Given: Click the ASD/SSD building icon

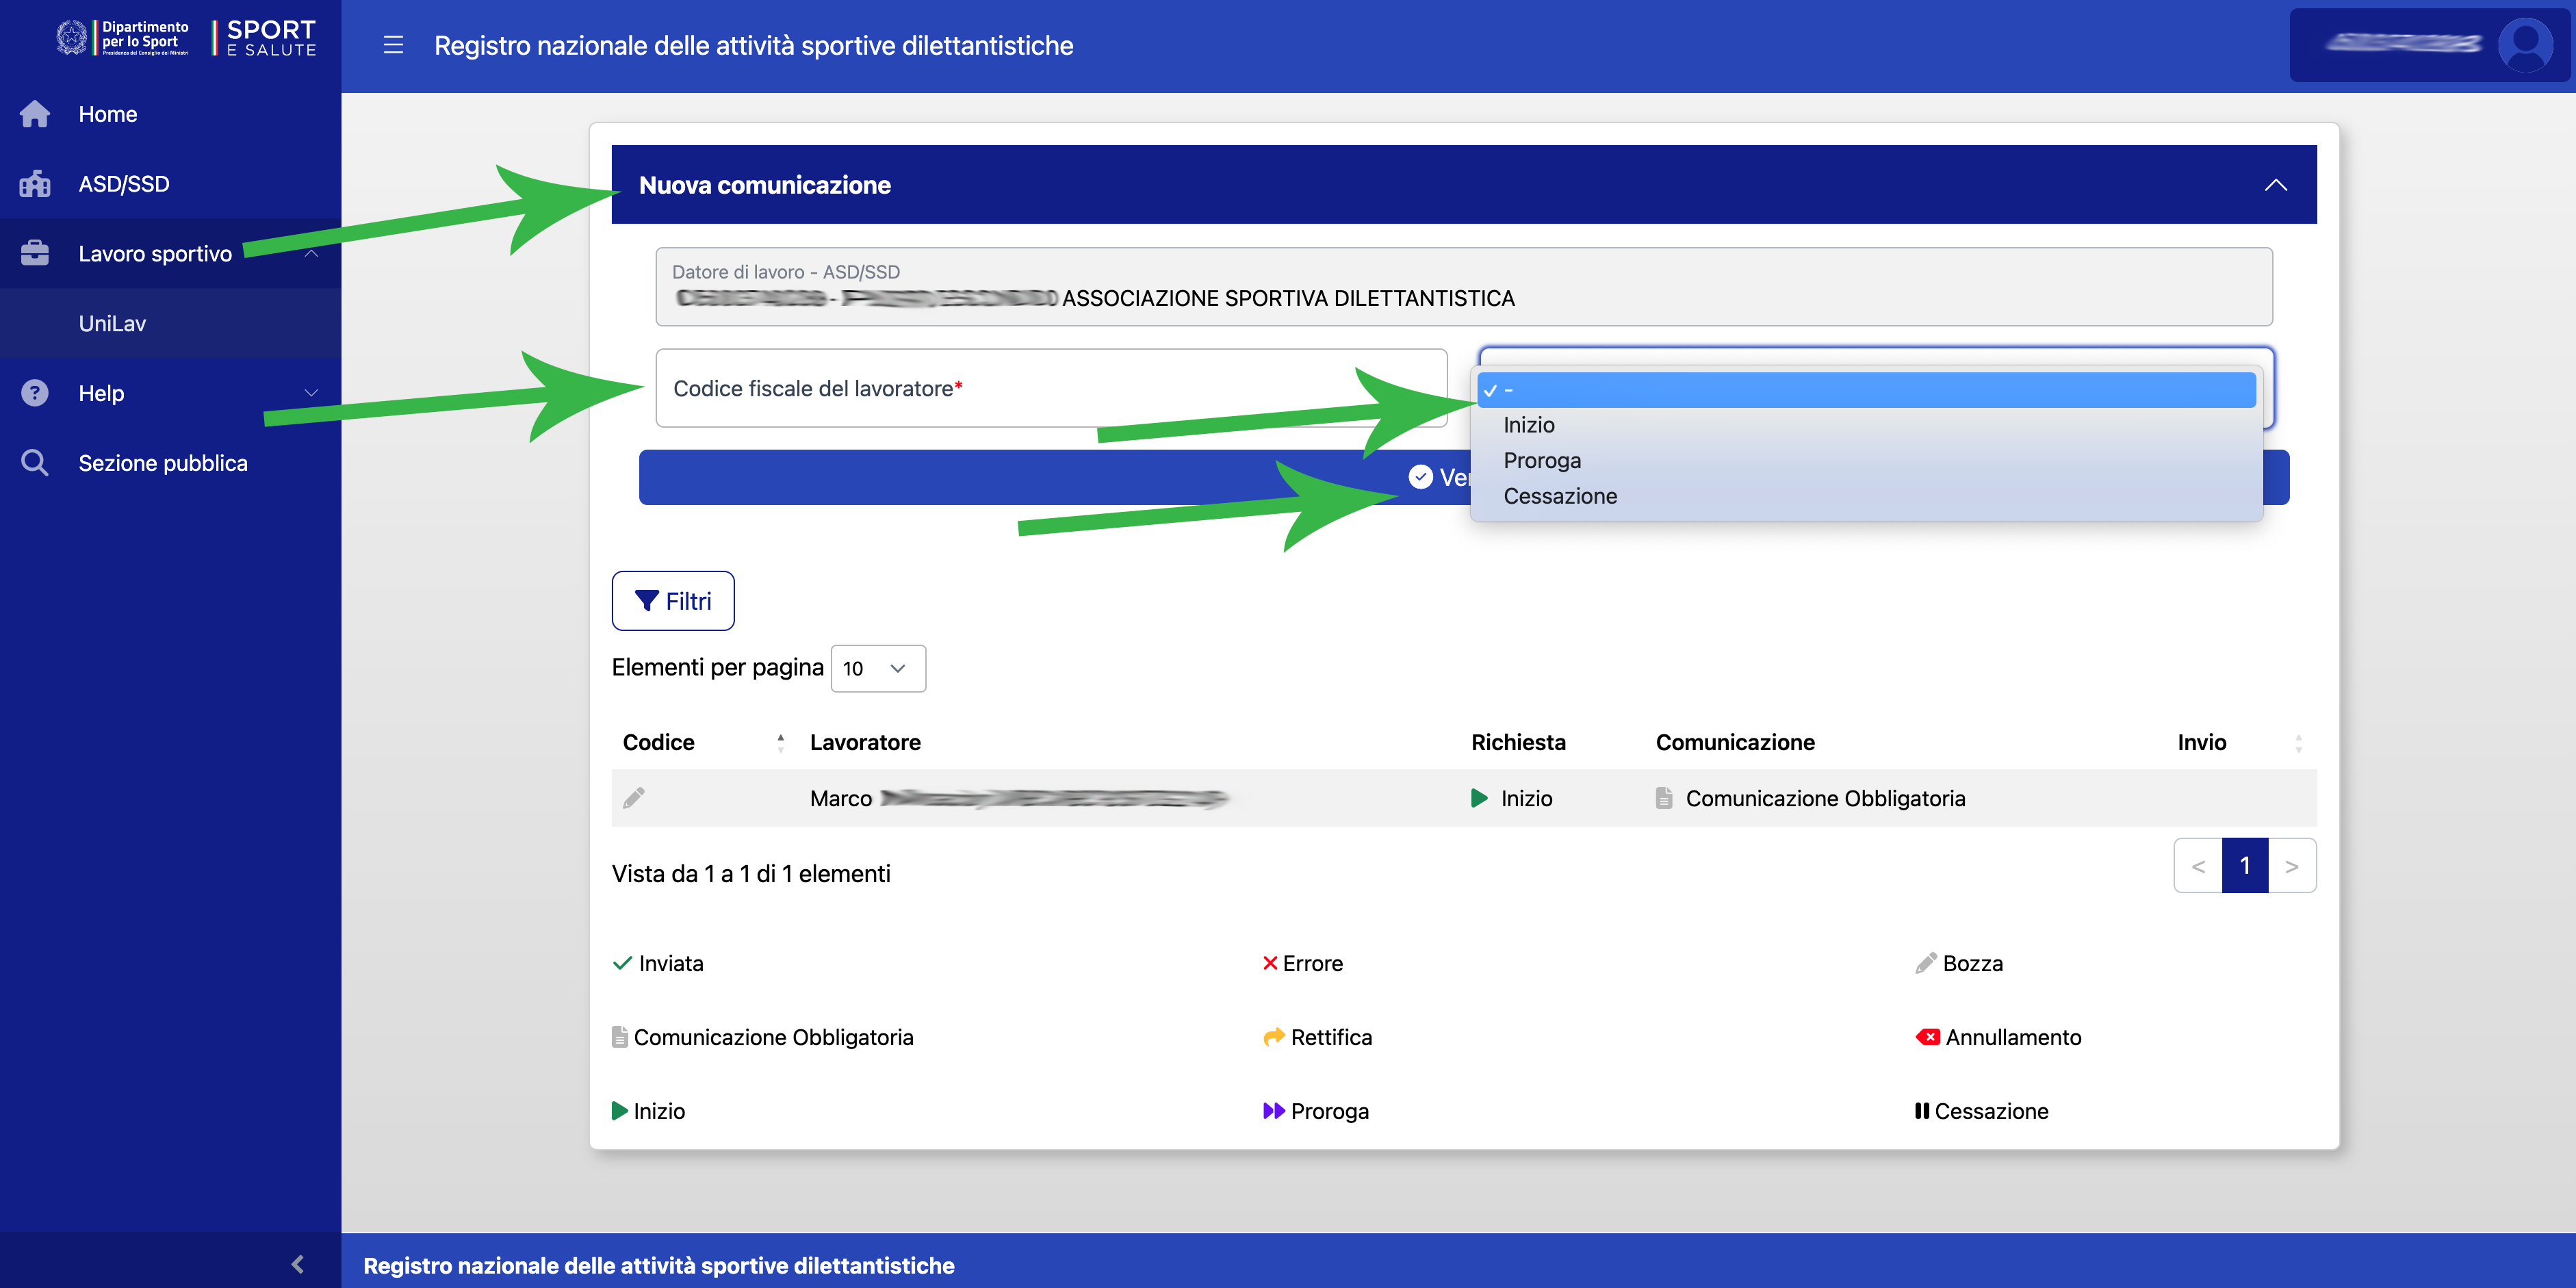Looking at the screenshot, I should click(x=35, y=184).
